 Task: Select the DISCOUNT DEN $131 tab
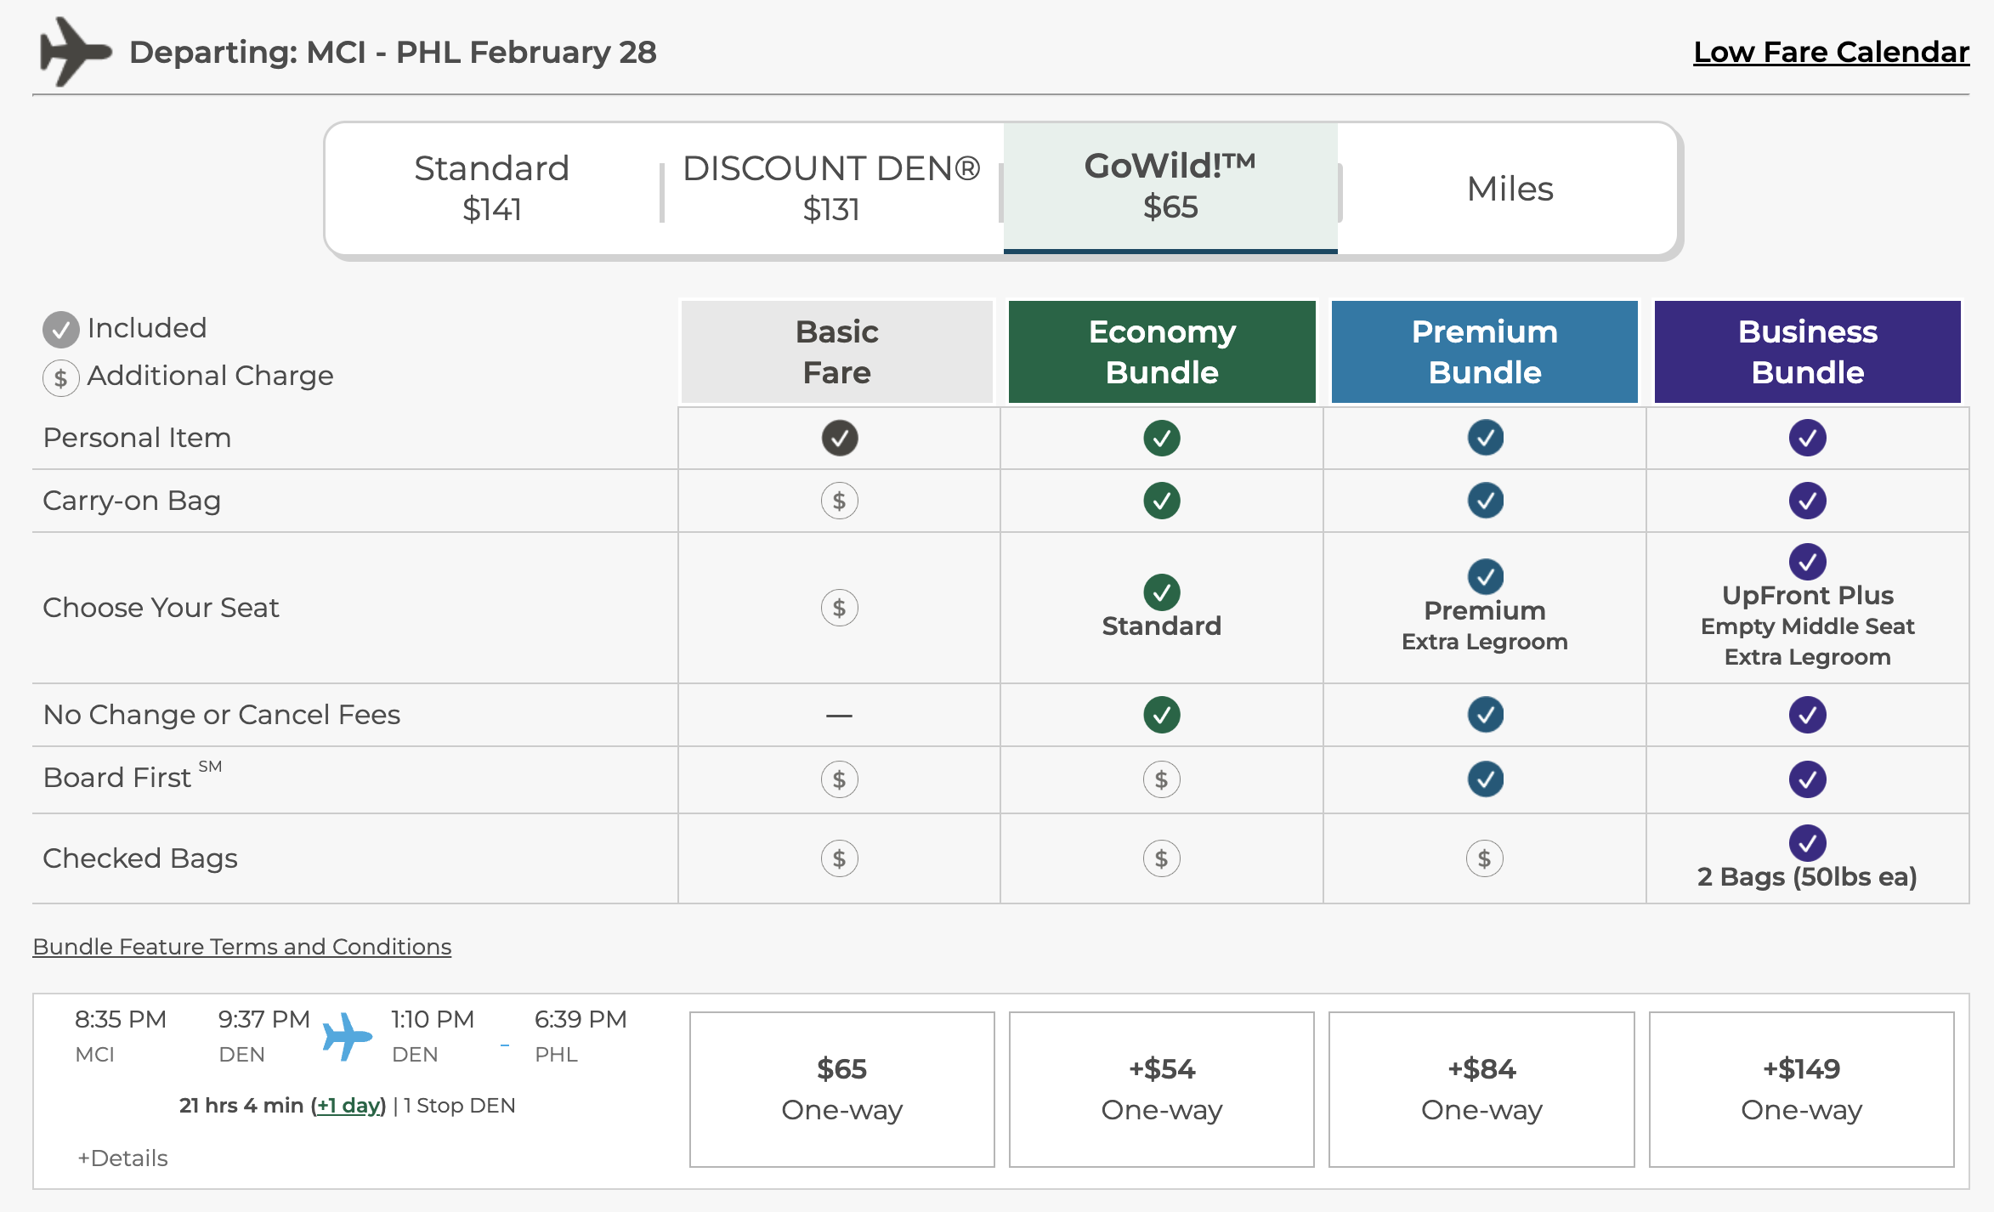point(831,188)
